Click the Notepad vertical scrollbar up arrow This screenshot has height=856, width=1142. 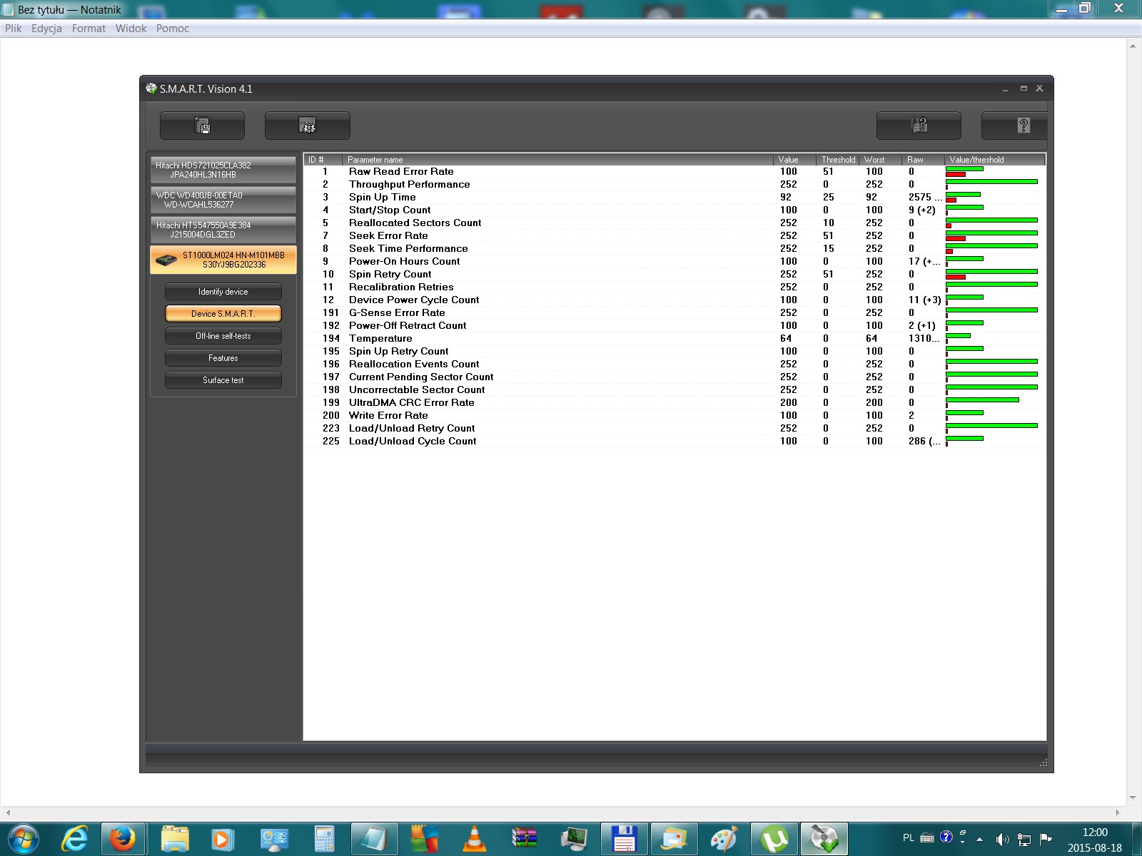point(1133,46)
